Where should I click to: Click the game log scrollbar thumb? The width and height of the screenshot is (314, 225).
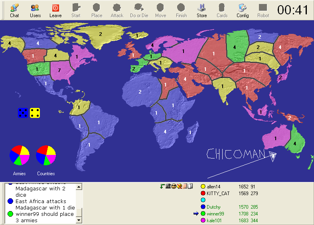pos(79,212)
